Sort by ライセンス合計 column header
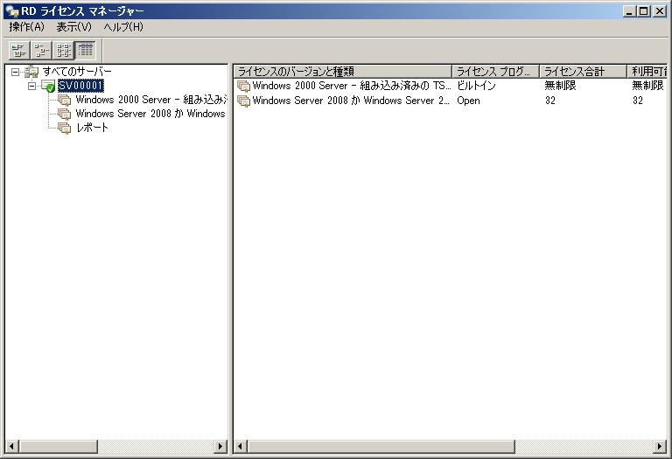672x459 pixels. point(582,72)
